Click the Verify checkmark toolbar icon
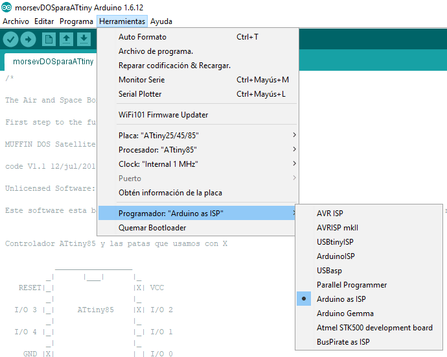This screenshot has height=357, width=447. tap(10, 40)
